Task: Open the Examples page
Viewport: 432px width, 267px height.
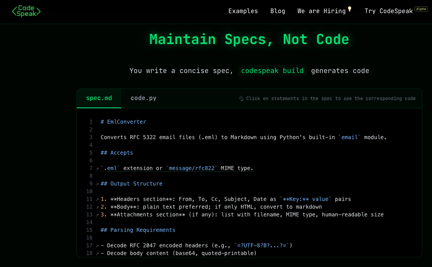Action: click(x=243, y=11)
